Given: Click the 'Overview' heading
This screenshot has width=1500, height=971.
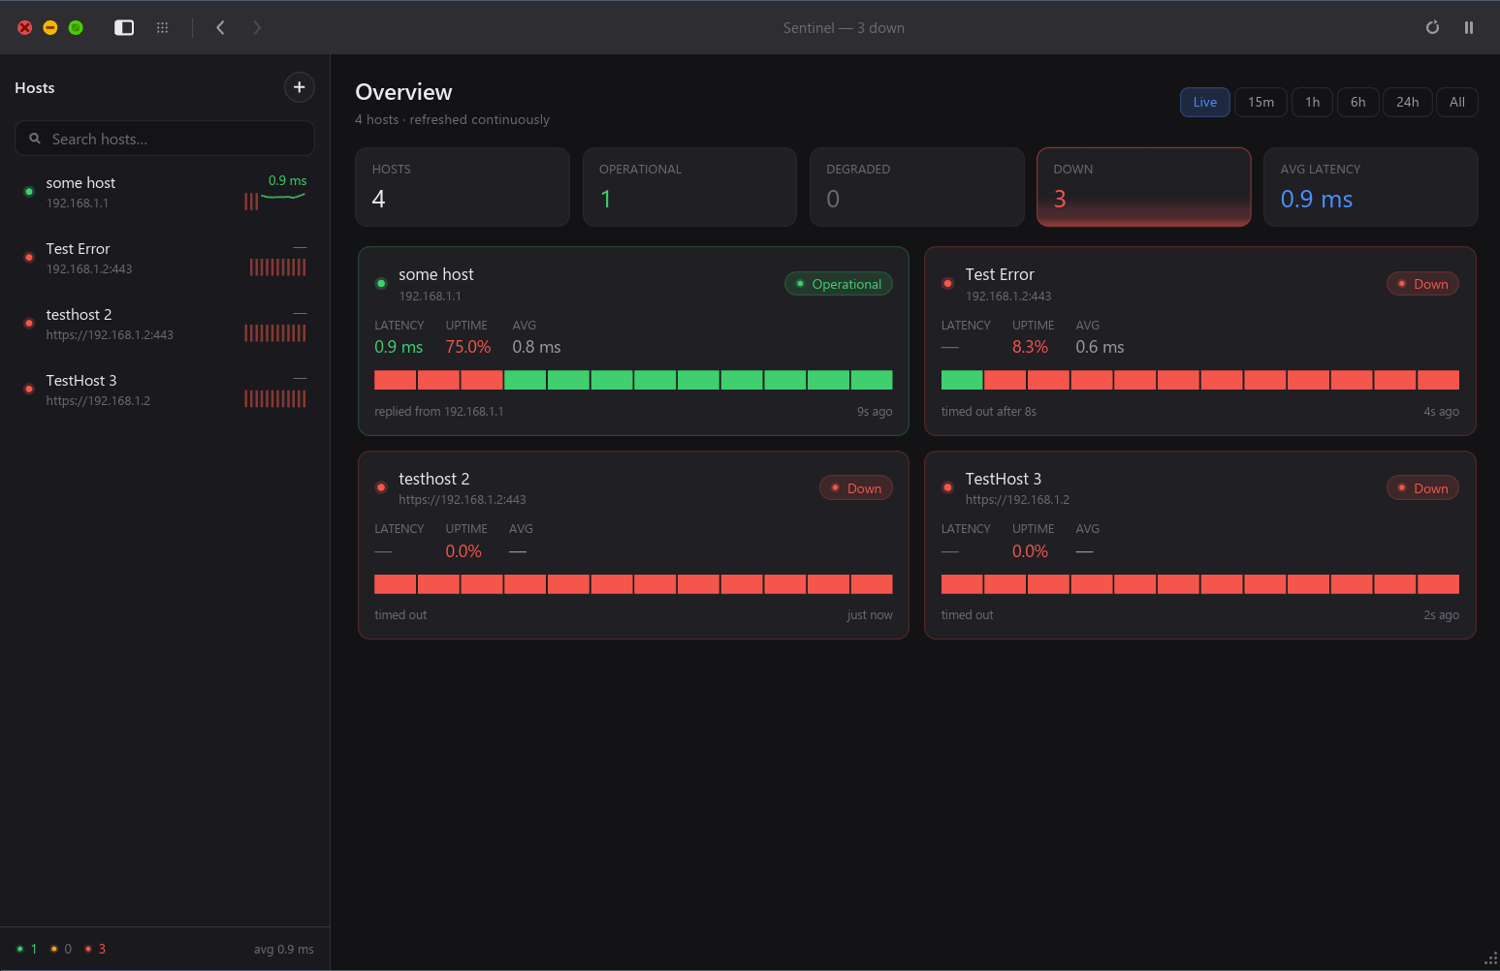Looking at the screenshot, I should click(403, 92).
